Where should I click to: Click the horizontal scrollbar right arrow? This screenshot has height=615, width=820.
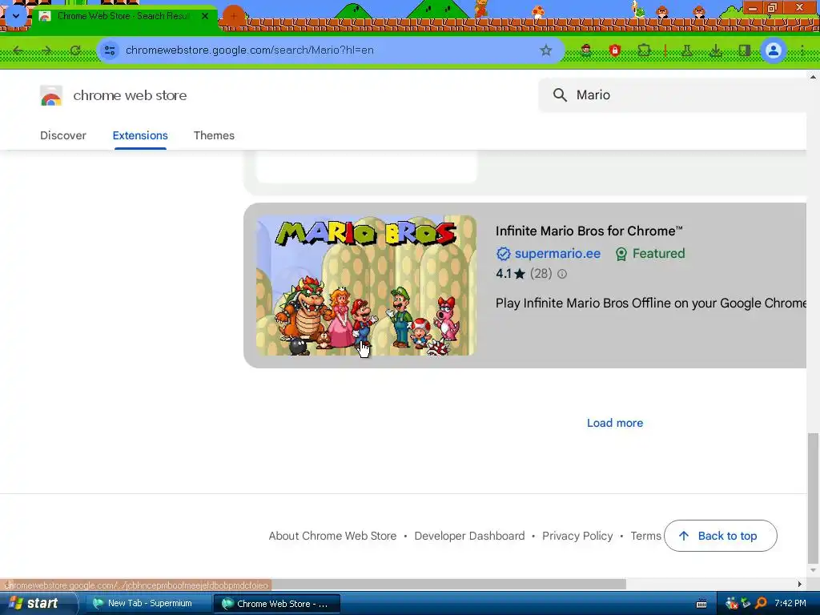pyautogui.click(x=800, y=584)
